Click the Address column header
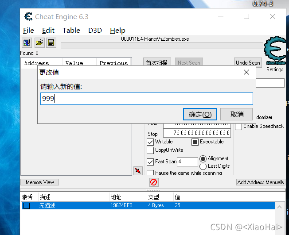 [42, 63]
